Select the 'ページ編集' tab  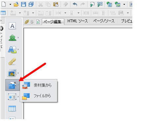pos(52,22)
